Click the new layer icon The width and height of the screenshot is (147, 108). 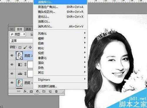click(50, 91)
